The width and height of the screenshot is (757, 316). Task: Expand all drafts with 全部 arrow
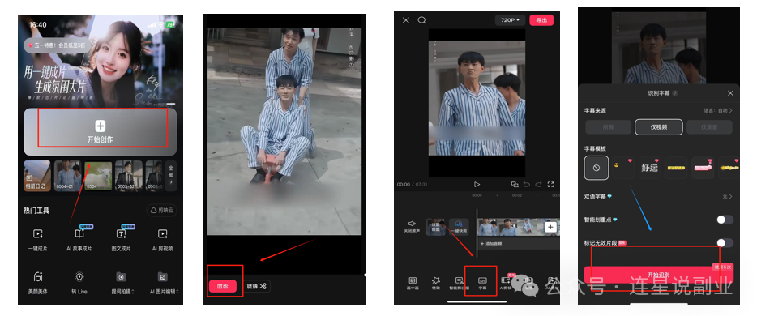[x=170, y=176]
